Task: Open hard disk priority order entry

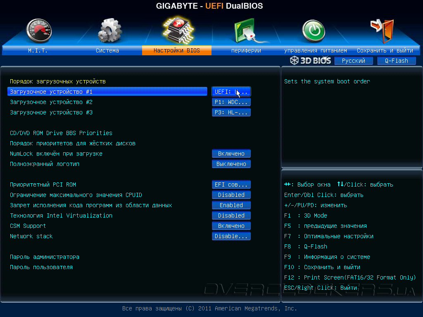Action: click(x=73, y=143)
